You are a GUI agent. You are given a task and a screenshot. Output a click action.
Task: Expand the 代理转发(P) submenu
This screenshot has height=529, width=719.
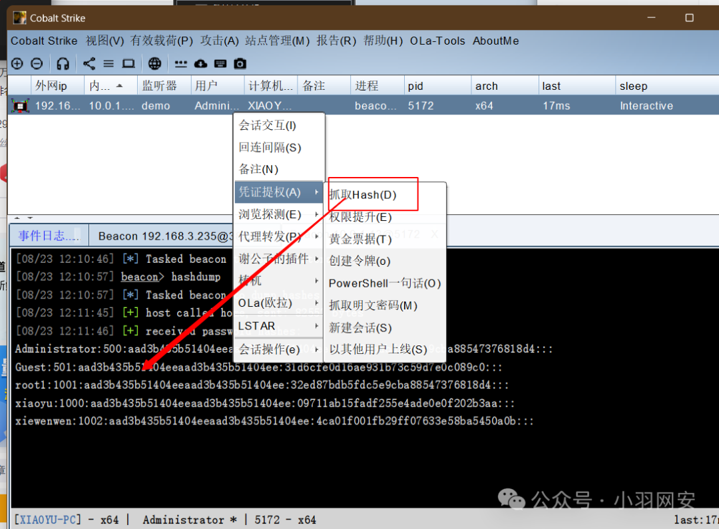pyautogui.click(x=279, y=236)
